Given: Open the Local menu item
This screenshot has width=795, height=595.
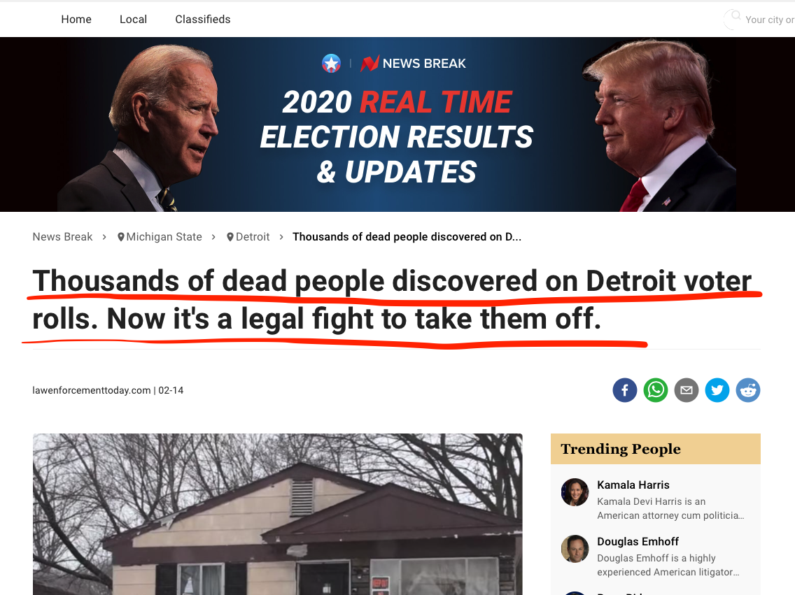Looking at the screenshot, I should click(134, 20).
